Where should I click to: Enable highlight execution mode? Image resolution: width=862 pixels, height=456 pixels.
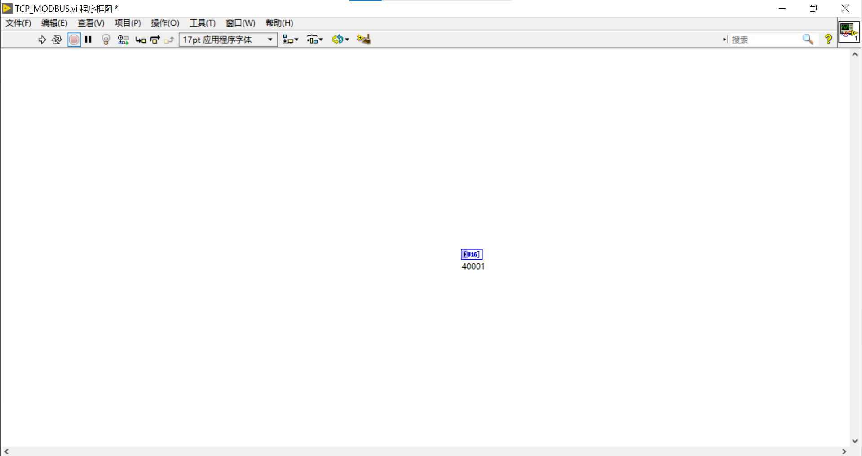coord(106,40)
